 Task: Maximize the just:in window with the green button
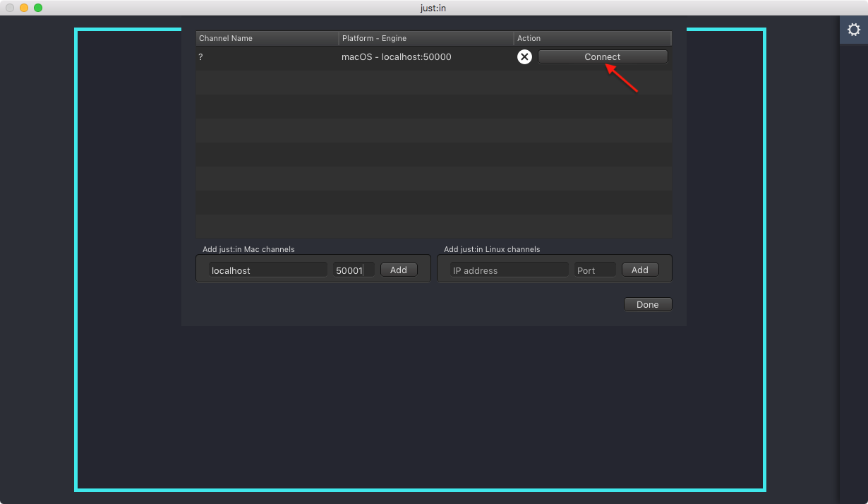coord(38,8)
